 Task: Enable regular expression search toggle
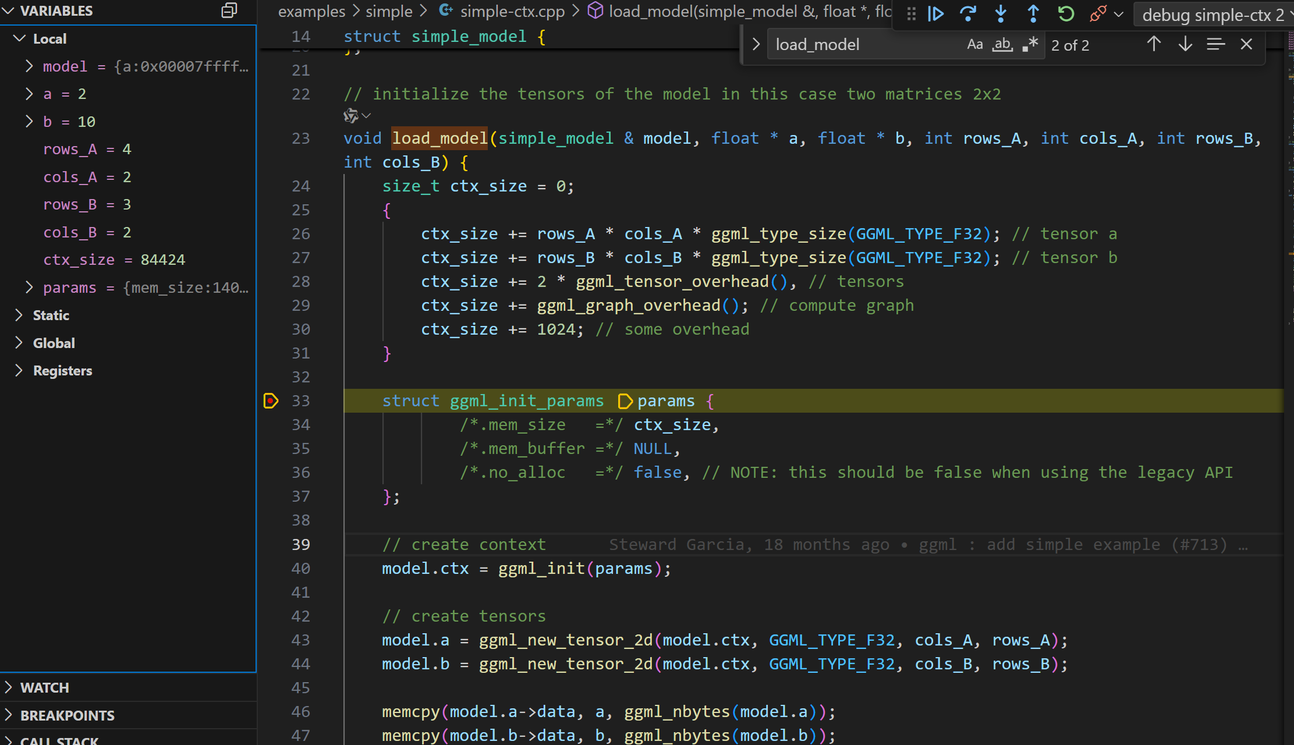1030,44
